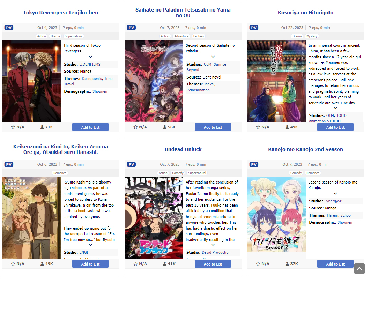Screen dimensions: 370x313
Task: Add Kanojo mo Kanojo 2nd Season to list
Action: pyautogui.click(x=335, y=264)
